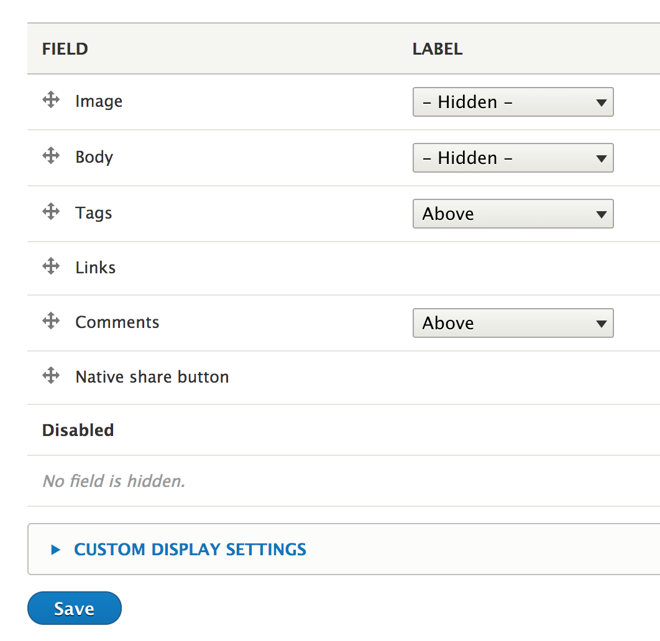The width and height of the screenshot is (660, 641).
Task: Open the Comments label dropdown
Action: tap(513, 323)
